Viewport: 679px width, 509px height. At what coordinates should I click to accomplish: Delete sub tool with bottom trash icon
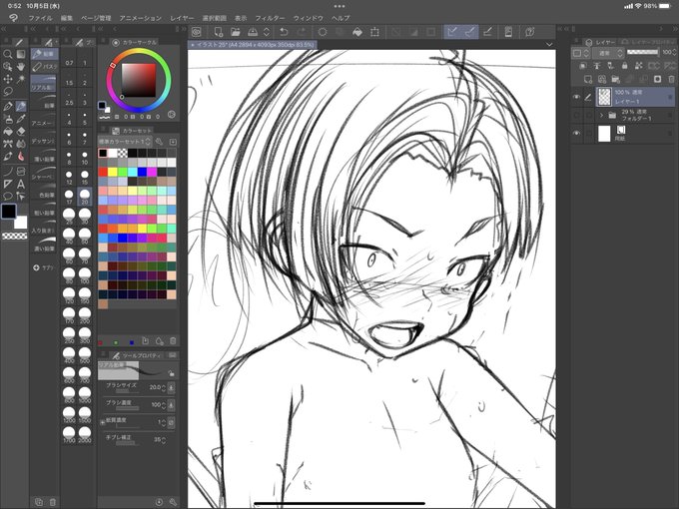(x=52, y=502)
